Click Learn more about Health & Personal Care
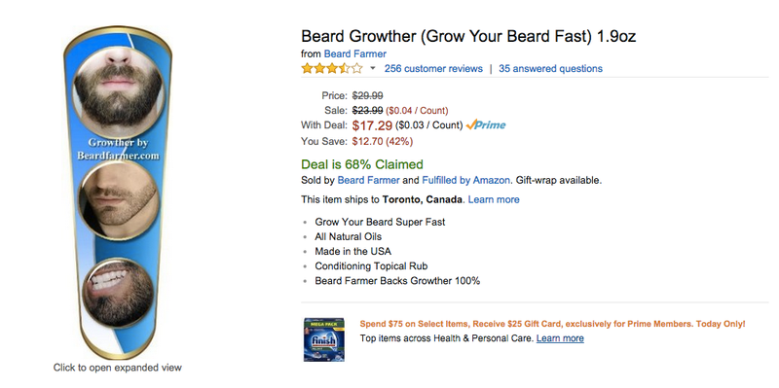This screenshot has width=779, height=388. (x=560, y=338)
